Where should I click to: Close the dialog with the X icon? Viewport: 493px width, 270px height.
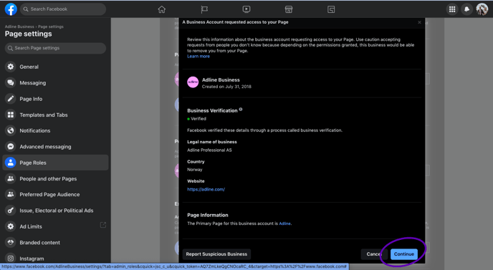[419, 22]
